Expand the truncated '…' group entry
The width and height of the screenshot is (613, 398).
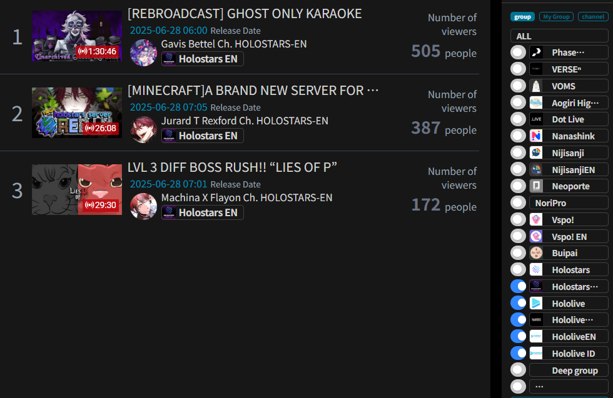pyautogui.click(x=569, y=387)
